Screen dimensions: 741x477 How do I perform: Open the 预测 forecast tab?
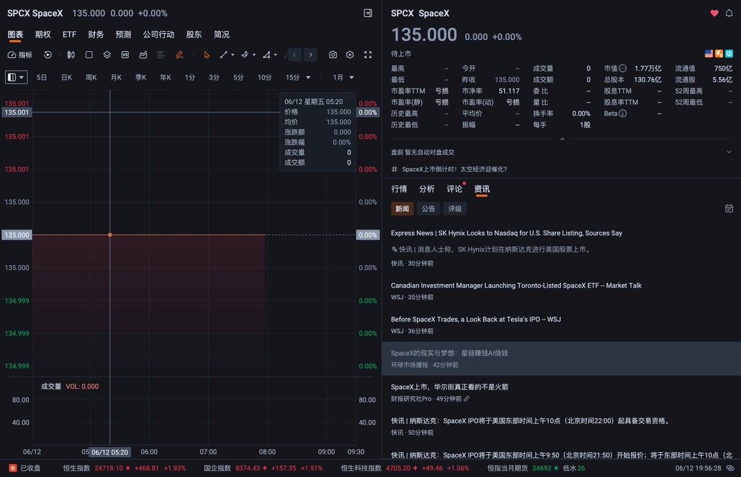pos(124,35)
